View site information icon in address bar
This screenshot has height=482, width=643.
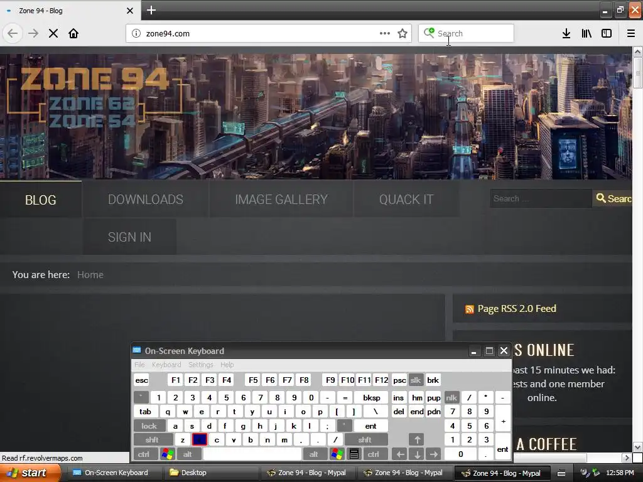point(136,33)
